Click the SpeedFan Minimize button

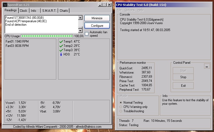pyautogui.click(x=97, y=18)
